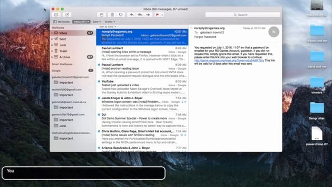
Task: Reply to the selected message
Action: click(x=132, y=15)
